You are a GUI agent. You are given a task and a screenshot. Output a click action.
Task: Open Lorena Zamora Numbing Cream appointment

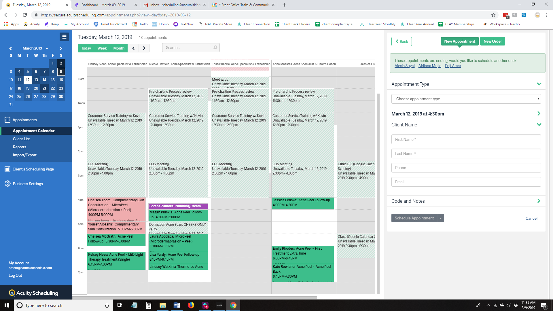point(178,206)
